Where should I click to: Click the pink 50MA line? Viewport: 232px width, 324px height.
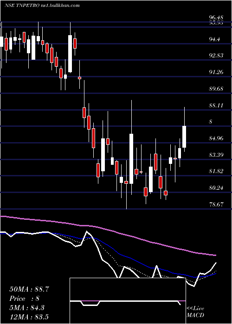(x=108, y=230)
